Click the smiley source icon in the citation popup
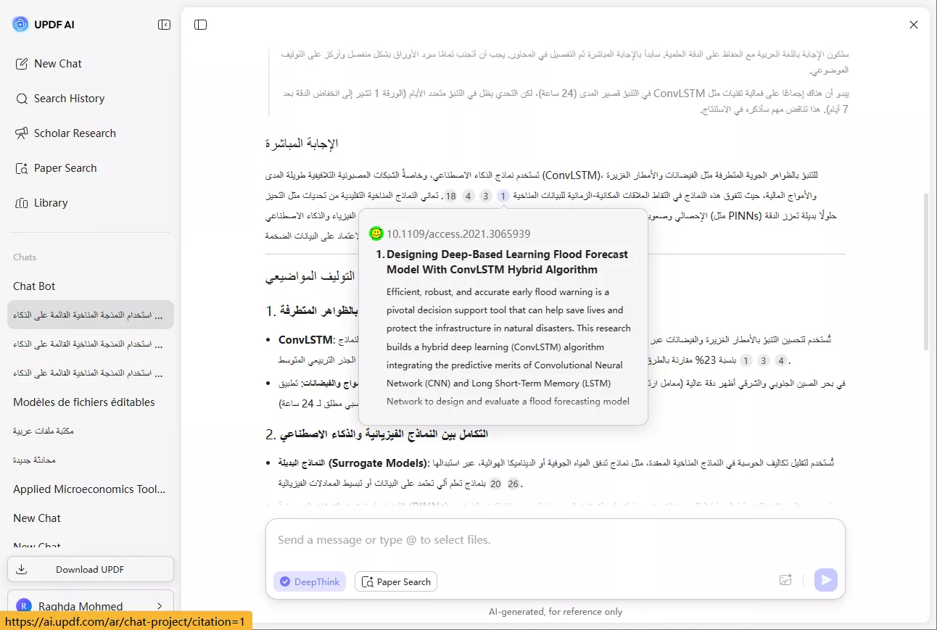This screenshot has height=630, width=937. point(376,233)
